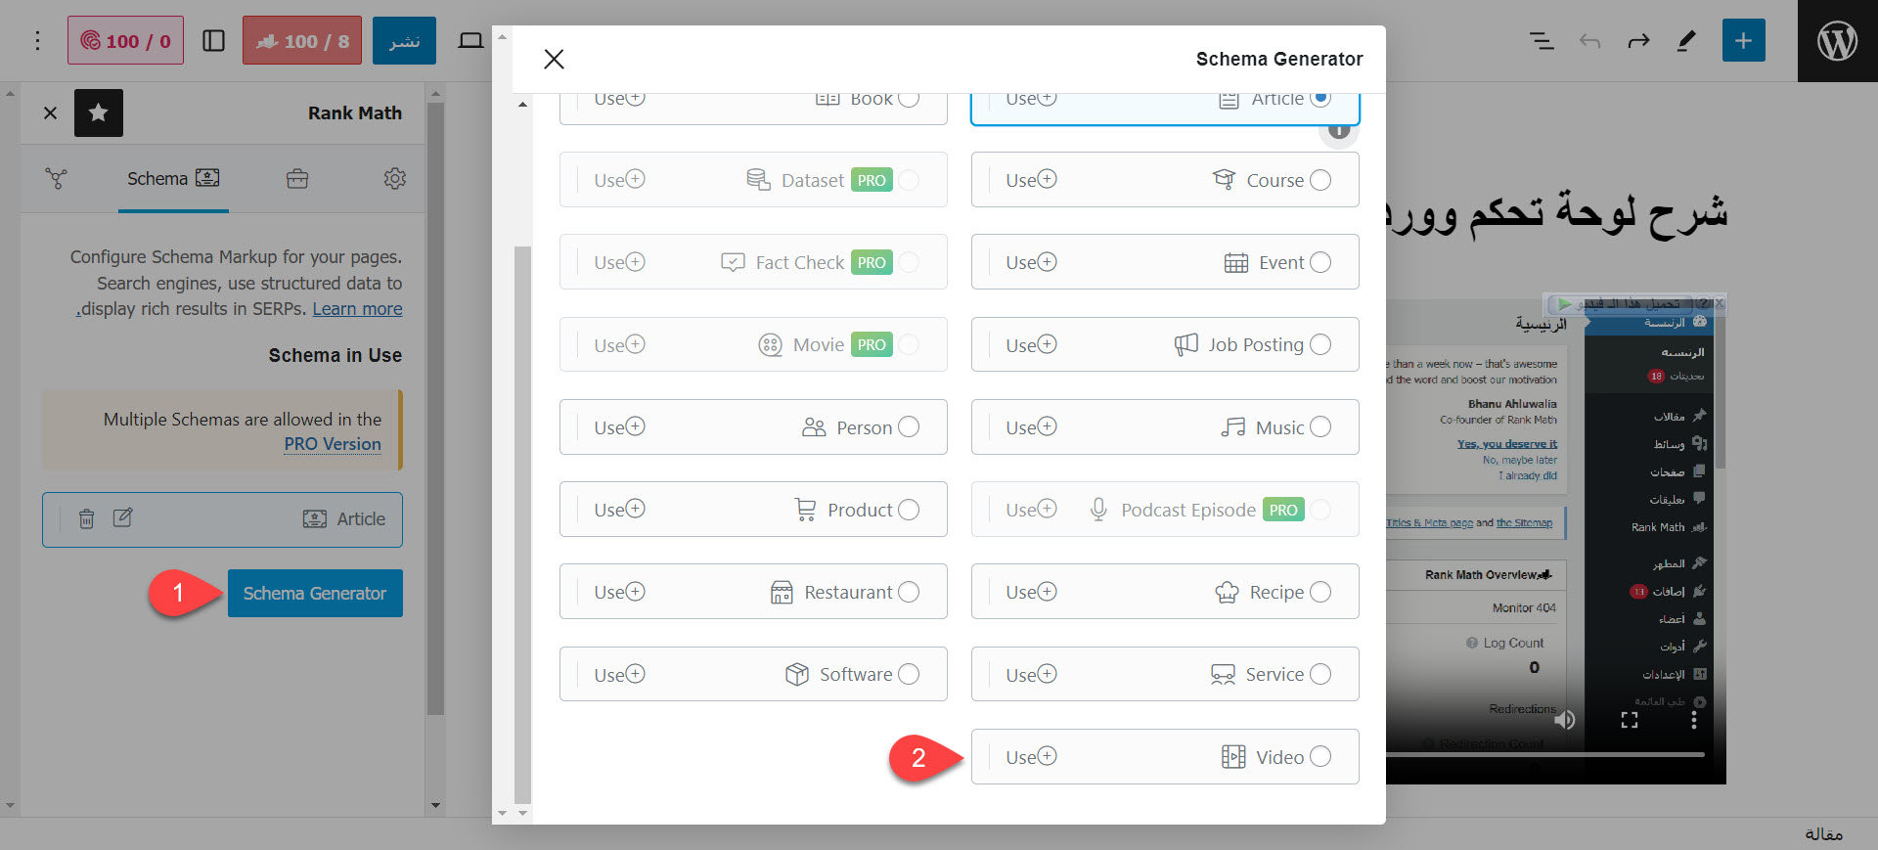Close the Schema Generator dialog

[554, 60]
